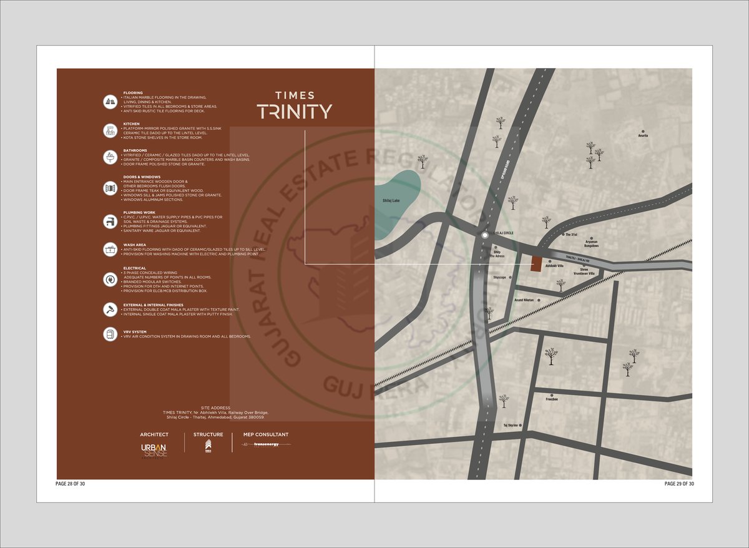This screenshot has width=749, height=548.
Task: Click the VRV SYSTEM heading
Action: coord(135,332)
